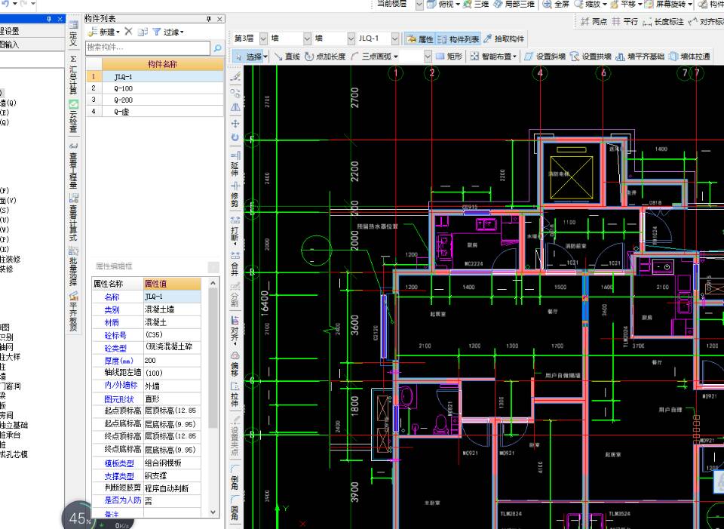The height and width of the screenshot is (529, 724).
Task: Open 查看计算式 formula view
Action: [x=73, y=217]
